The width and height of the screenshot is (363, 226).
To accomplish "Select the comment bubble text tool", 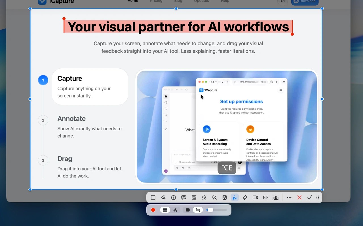I will click(184, 197).
